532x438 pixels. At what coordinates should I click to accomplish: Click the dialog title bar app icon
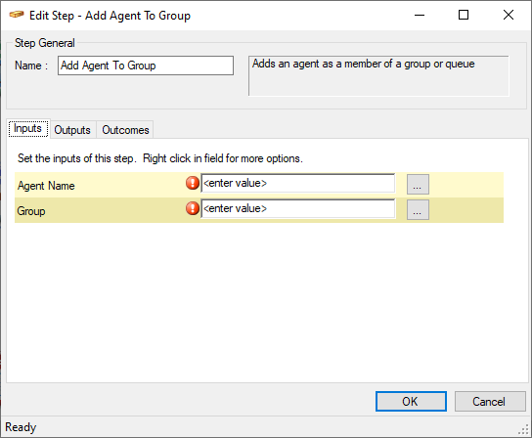[x=17, y=15]
